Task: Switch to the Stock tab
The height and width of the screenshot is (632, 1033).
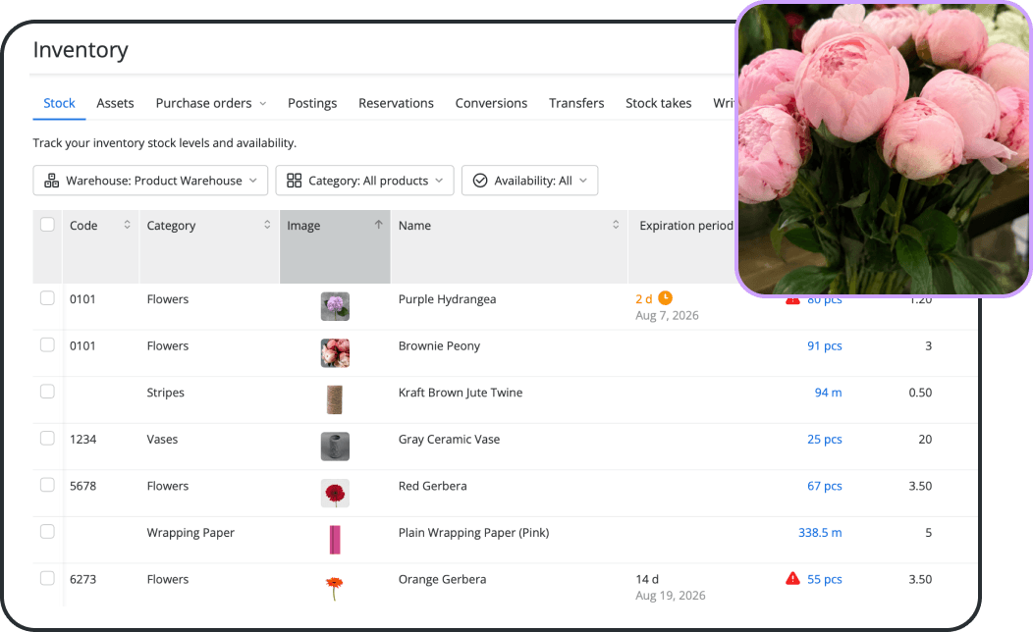Action: 59,103
